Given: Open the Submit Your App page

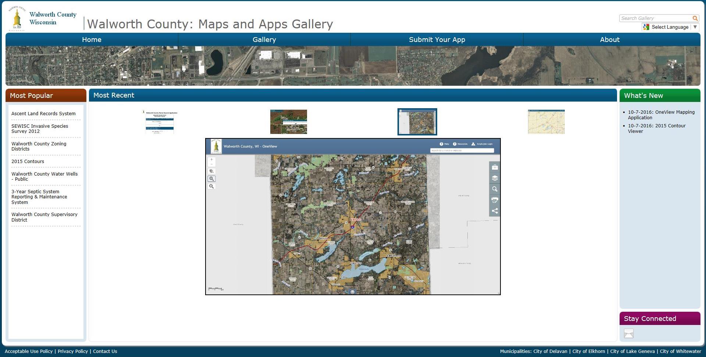Looking at the screenshot, I should (437, 39).
